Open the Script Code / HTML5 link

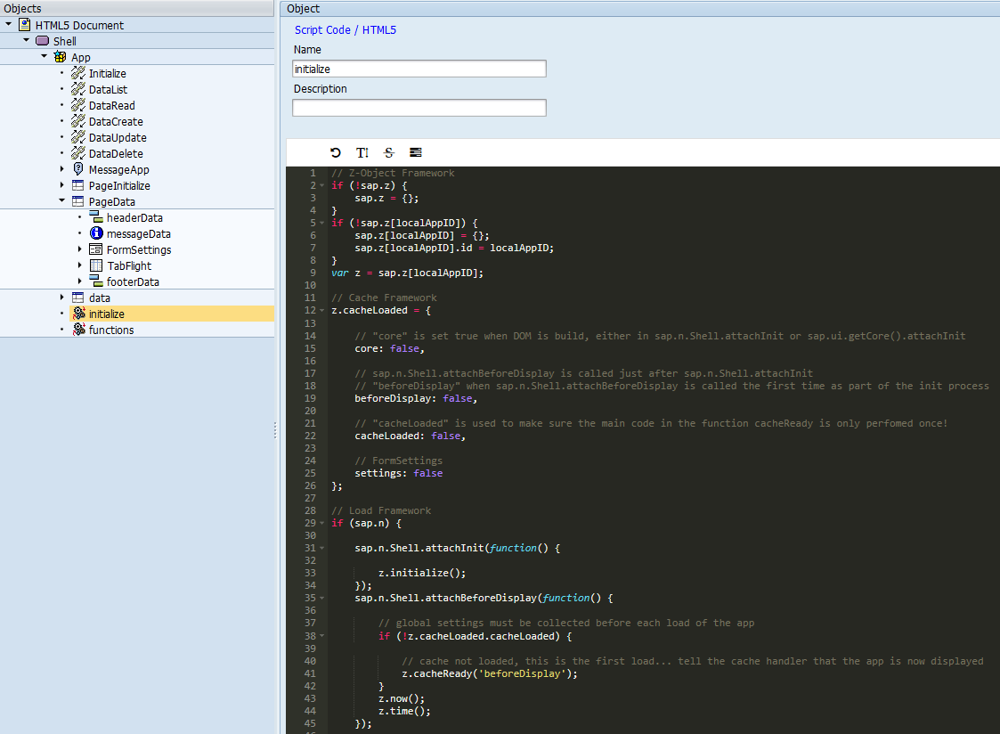coord(346,29)
